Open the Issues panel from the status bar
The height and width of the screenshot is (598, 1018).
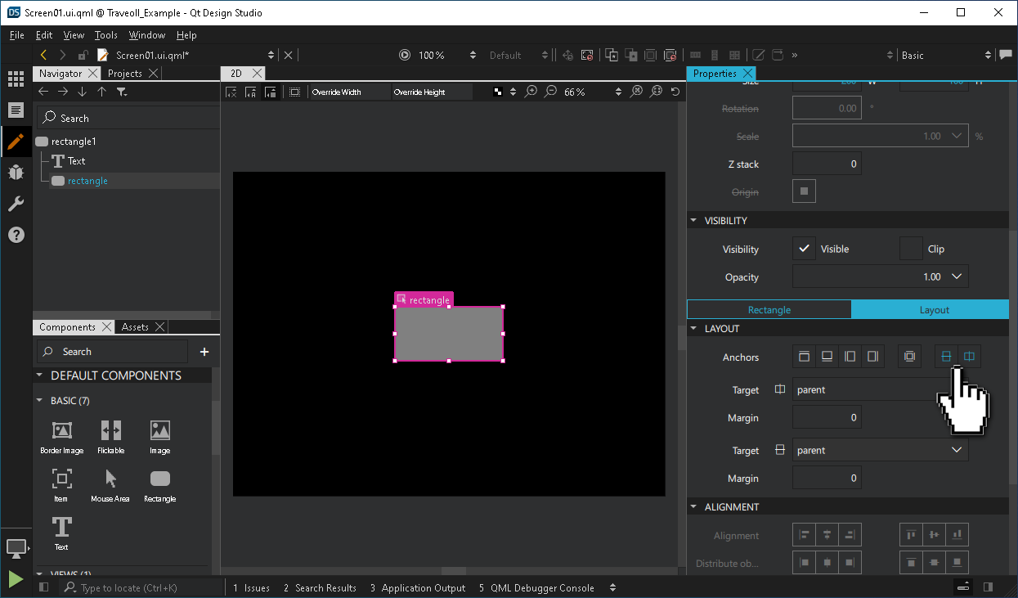click(x=258, y=587)
